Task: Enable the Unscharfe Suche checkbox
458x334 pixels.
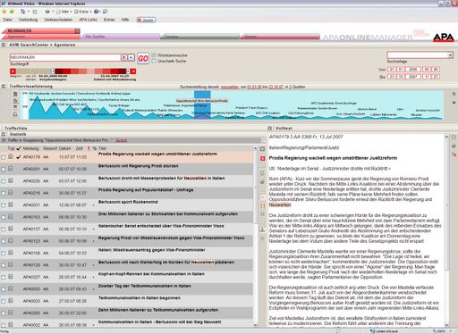Action: point(154,61)
